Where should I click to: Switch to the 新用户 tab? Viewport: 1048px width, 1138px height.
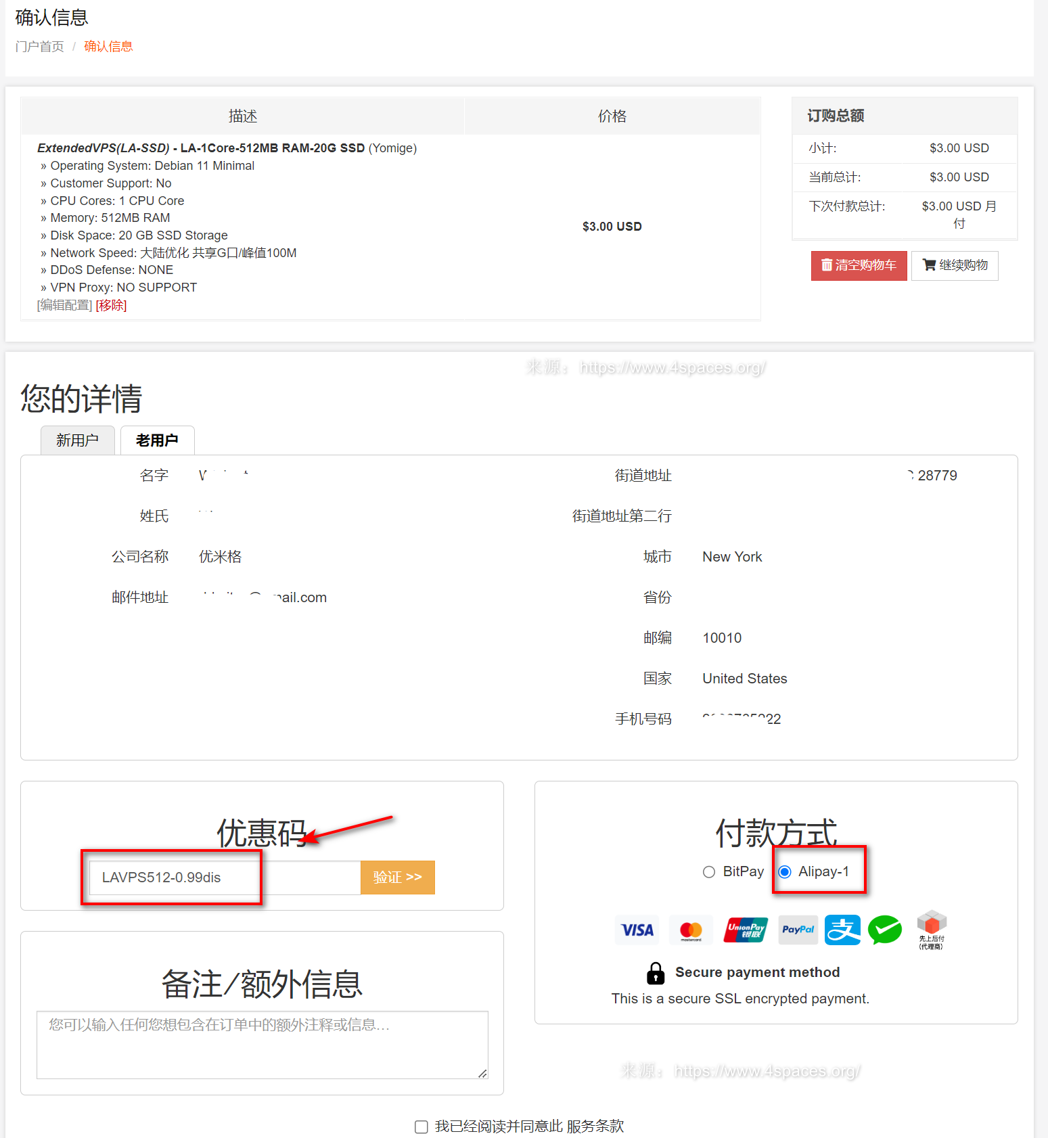point(77,440)
